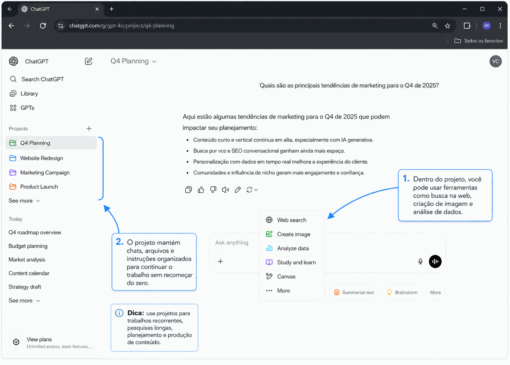Start voice mode with the black waveform button

point(435,261)
